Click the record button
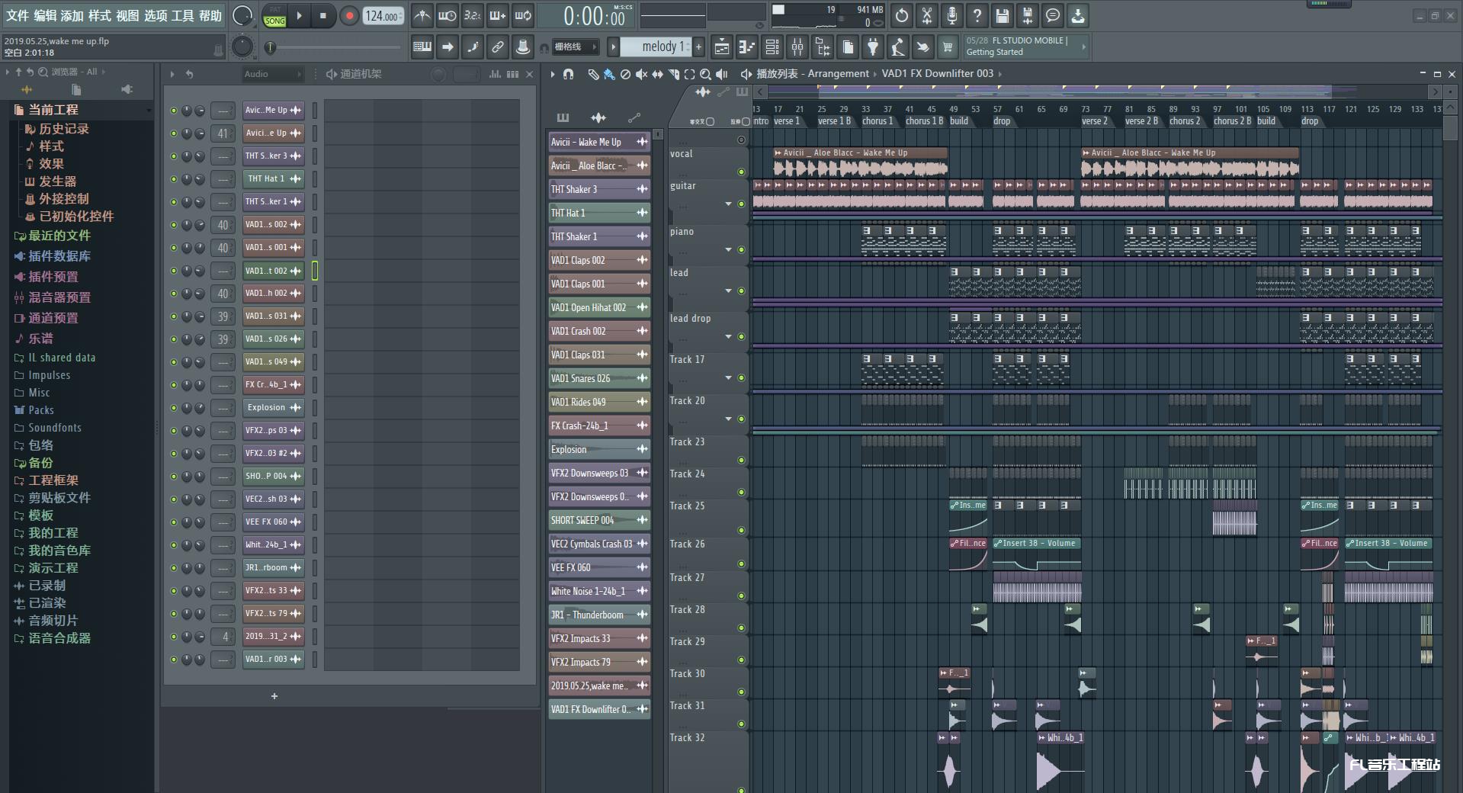The width and height of the screenshot is (1463, 793). point(349,15)
